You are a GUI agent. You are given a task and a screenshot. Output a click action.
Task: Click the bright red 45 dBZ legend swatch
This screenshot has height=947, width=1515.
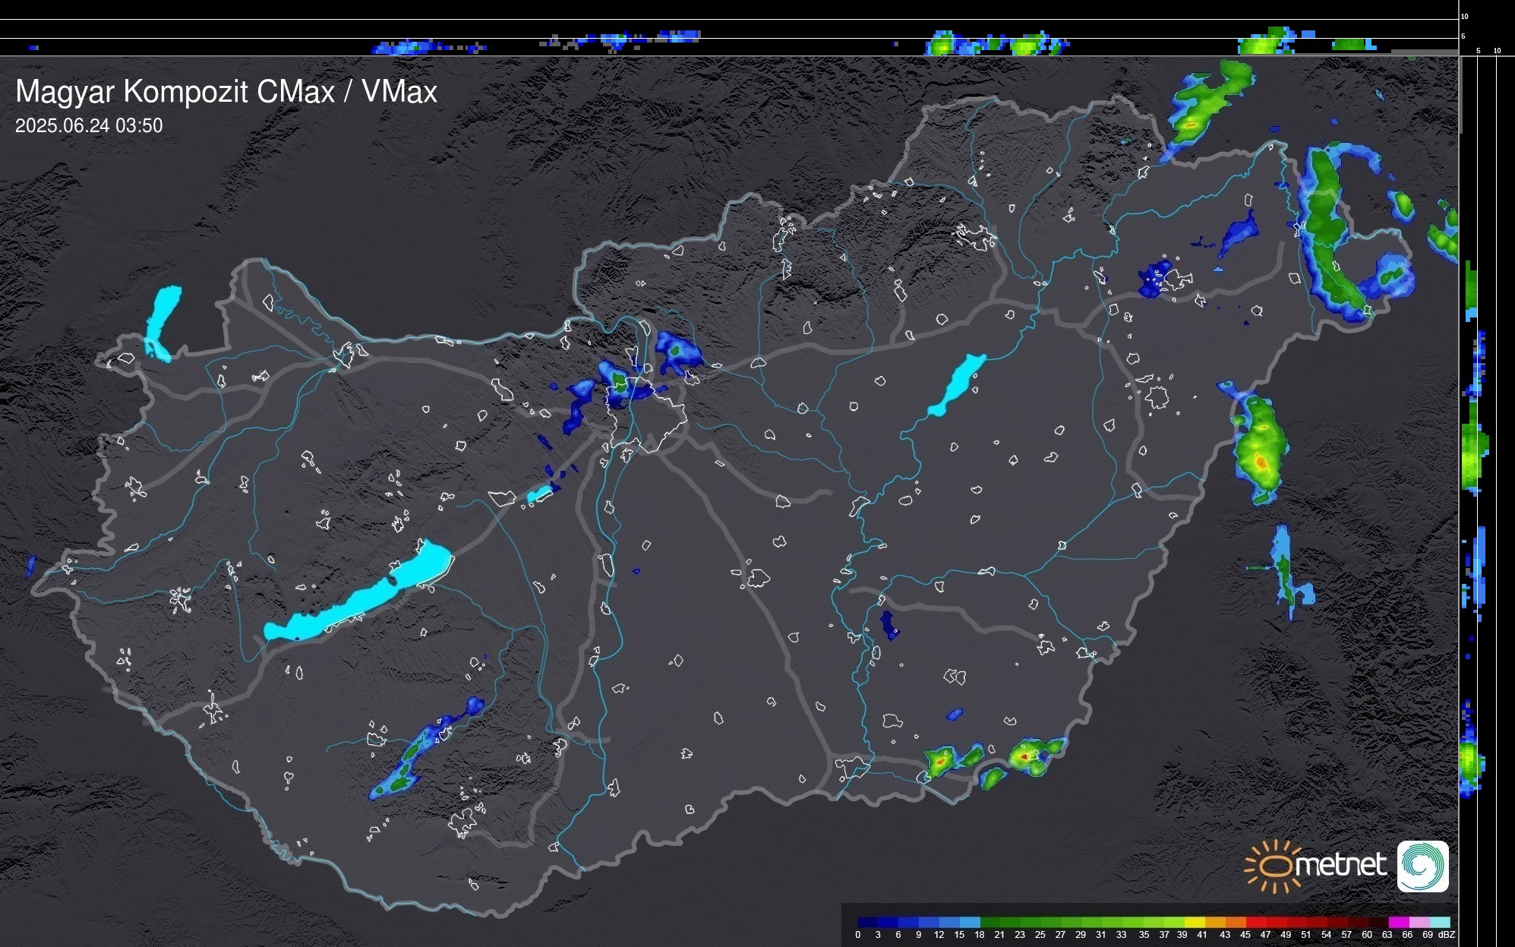1255,922
